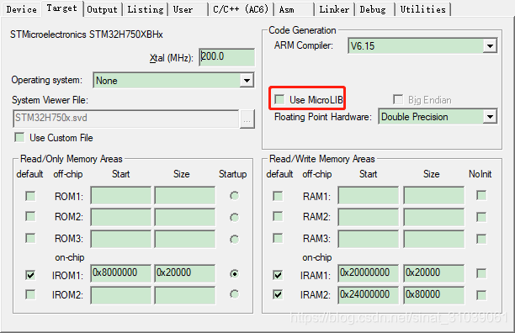Click the RAM2 Size field
This screenshot has width=515, height=333.
(x=434, y=217)
